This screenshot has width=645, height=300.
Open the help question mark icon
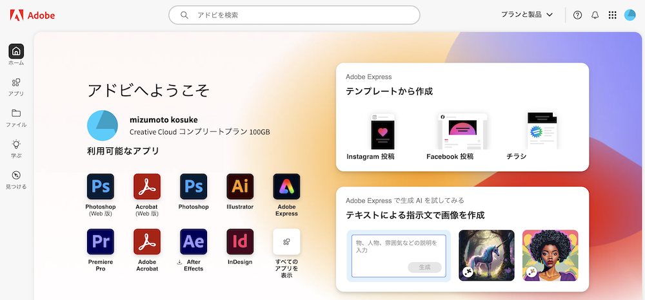[x=577, y=15]
